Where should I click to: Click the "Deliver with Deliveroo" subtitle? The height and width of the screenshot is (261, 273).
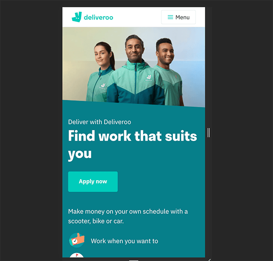pyautogui.click(x=99, y=122)
